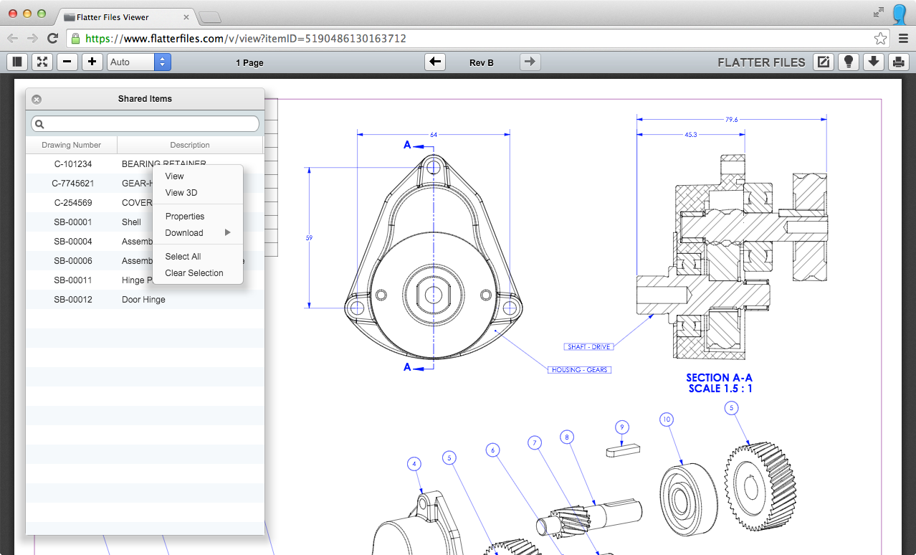The width and height of the screenshot is (916, 555).
Task: Bookmark the page with star icon
Action: coord(881,39)
